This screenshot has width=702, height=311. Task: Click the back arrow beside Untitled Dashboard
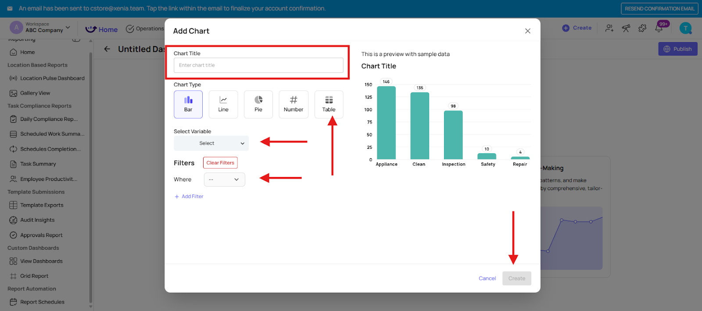tap(107, 49)
